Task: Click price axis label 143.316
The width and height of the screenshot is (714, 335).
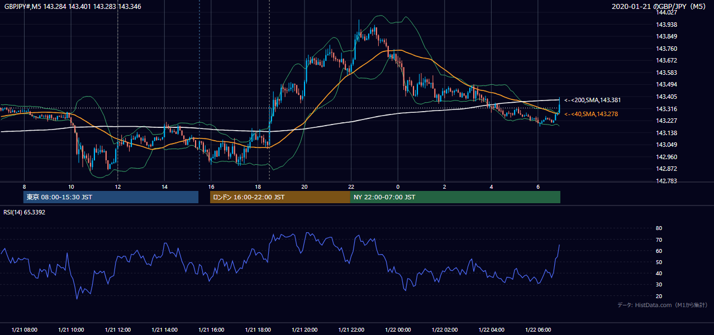Action: coord(667,109)
